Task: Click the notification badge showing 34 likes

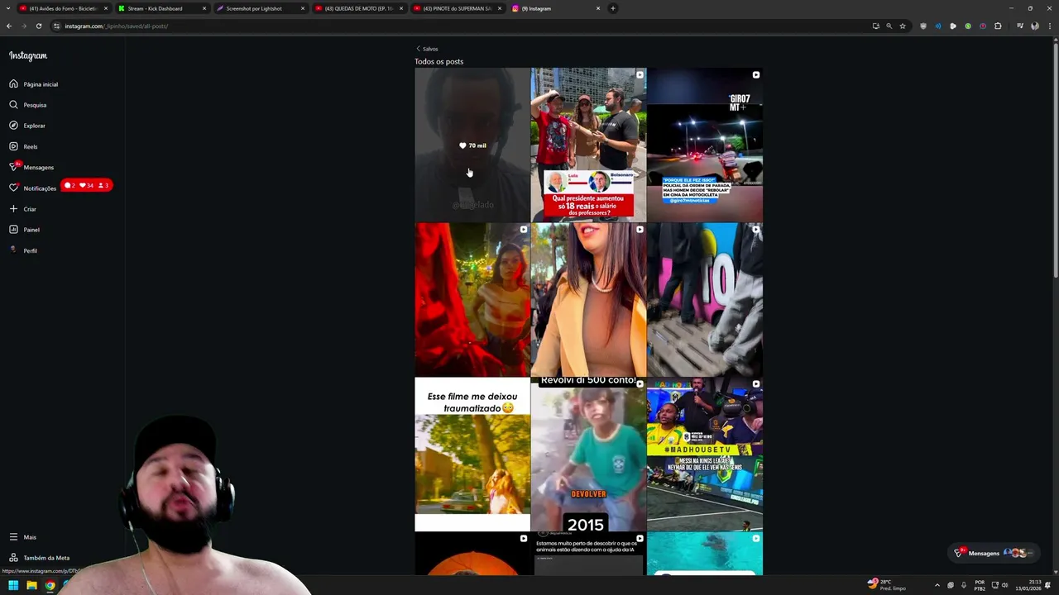Action: (x=86, y=185)
